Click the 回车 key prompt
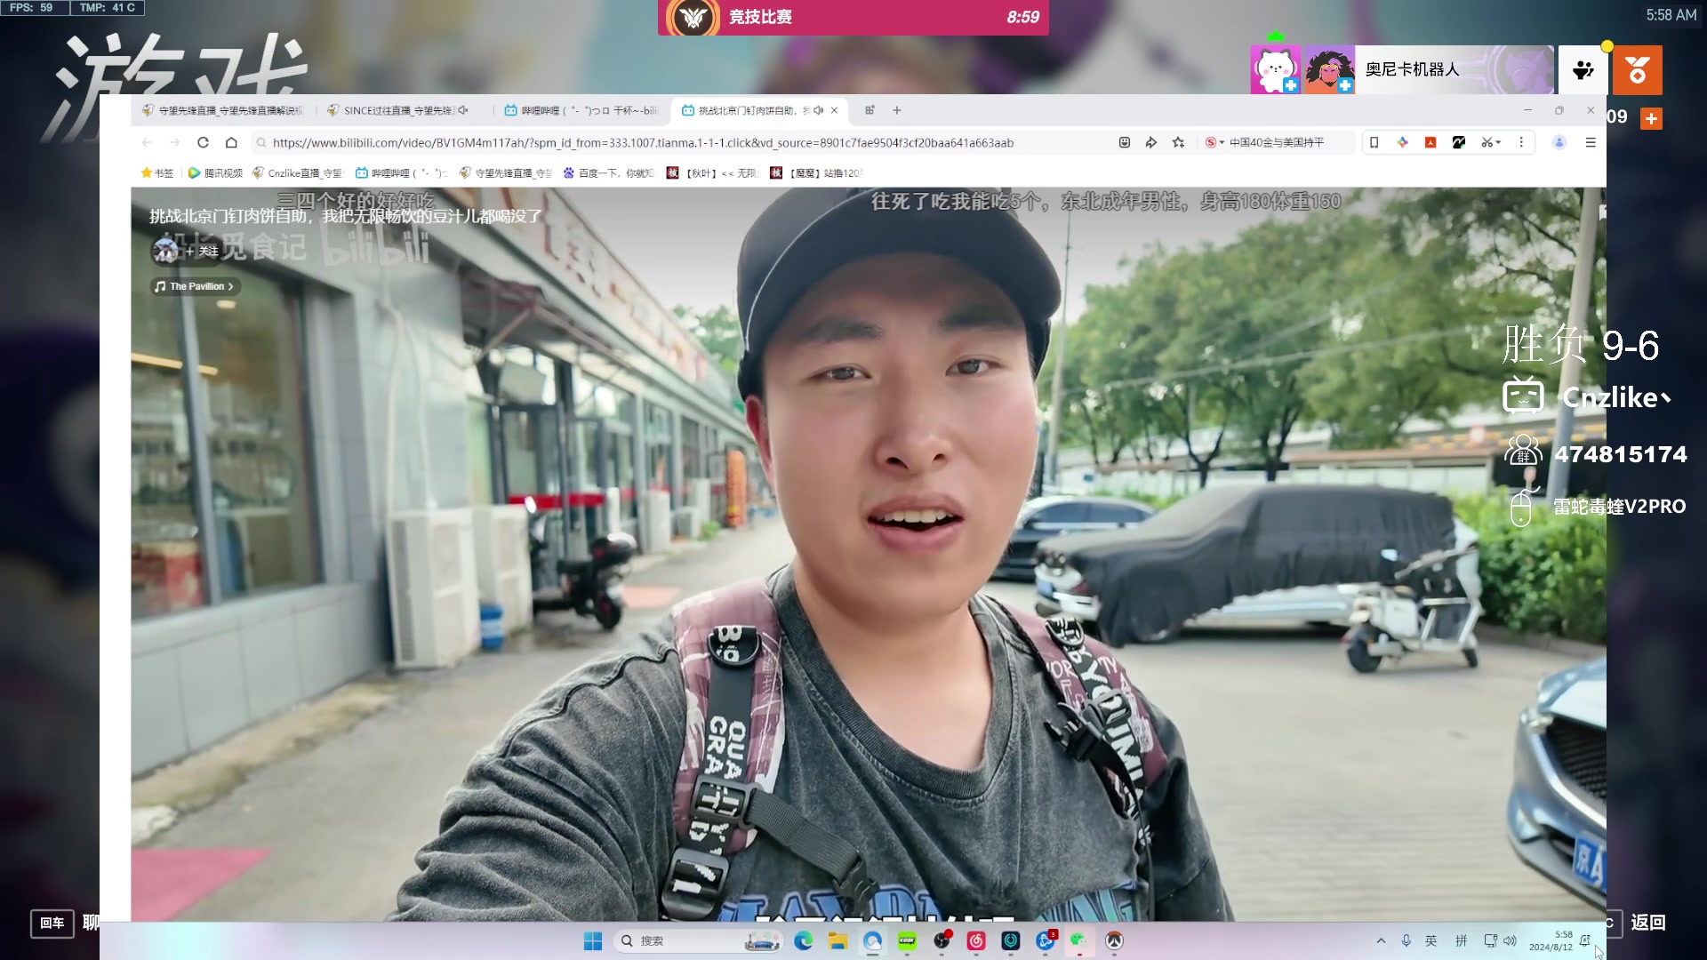 (x=52, y=923)
